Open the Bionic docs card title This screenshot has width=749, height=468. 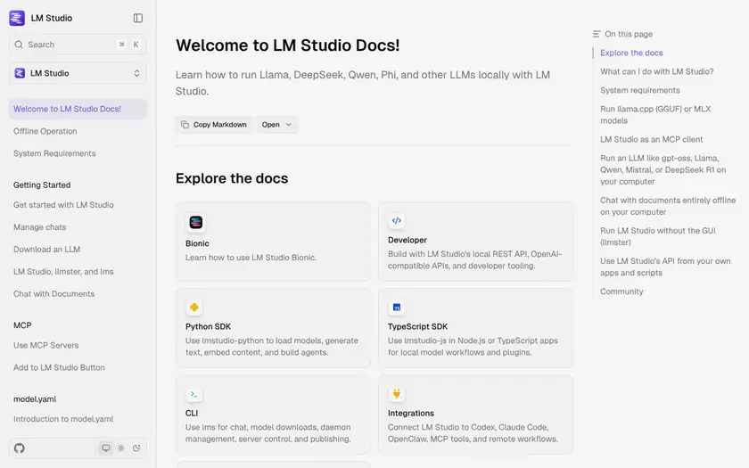coord(197,243)
